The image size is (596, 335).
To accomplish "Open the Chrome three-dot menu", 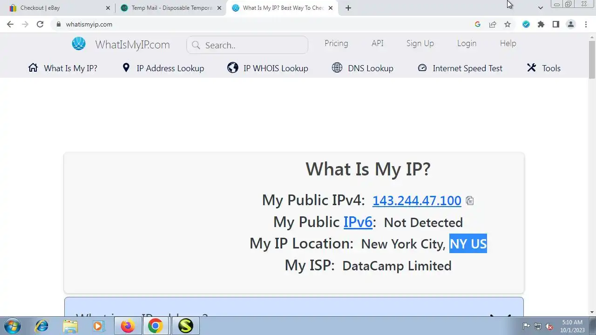I will [x=586, y=24].
